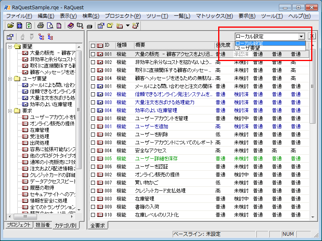Click the tree panel's scroll-down arrow
322x241 pixels.
click(79, 210)
